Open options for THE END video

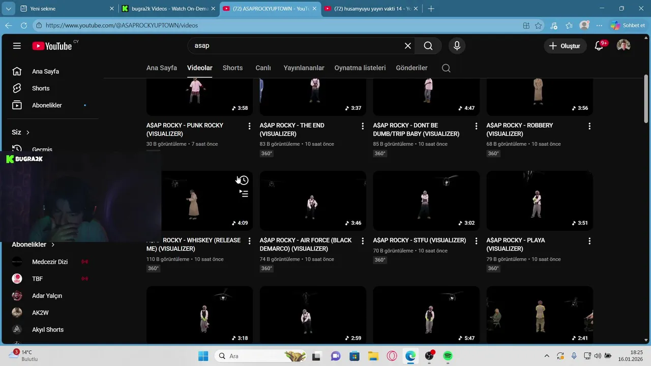[363, 126]
